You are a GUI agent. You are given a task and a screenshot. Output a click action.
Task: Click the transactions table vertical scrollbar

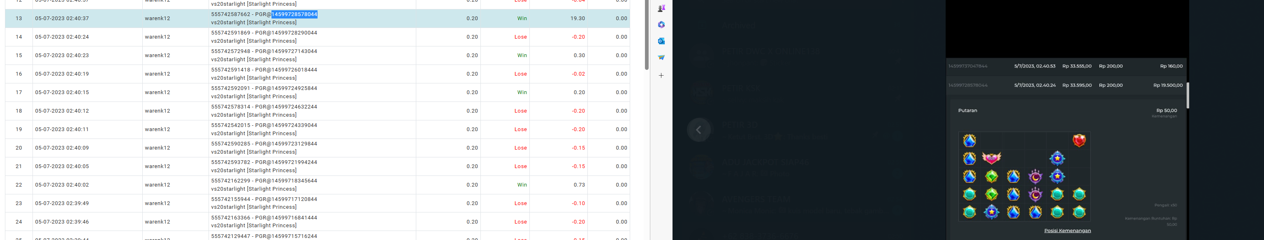(x=647, y=34)
